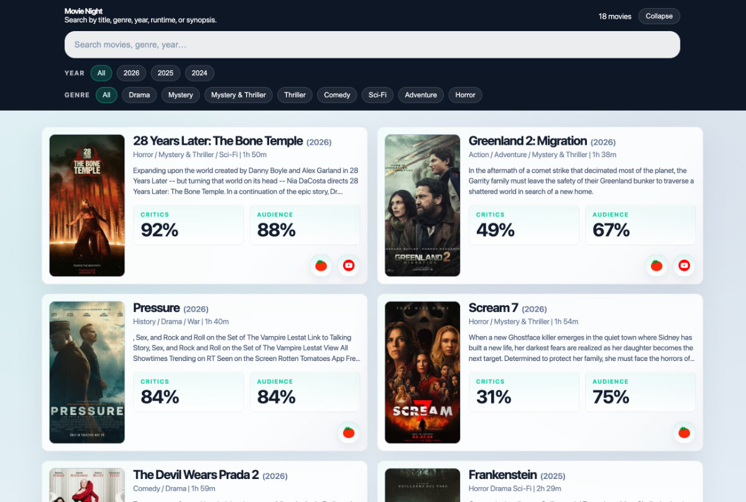The width and height of the screenshot is (746, 502).
Task: Select the All genre filter
Action: point(106,95)
